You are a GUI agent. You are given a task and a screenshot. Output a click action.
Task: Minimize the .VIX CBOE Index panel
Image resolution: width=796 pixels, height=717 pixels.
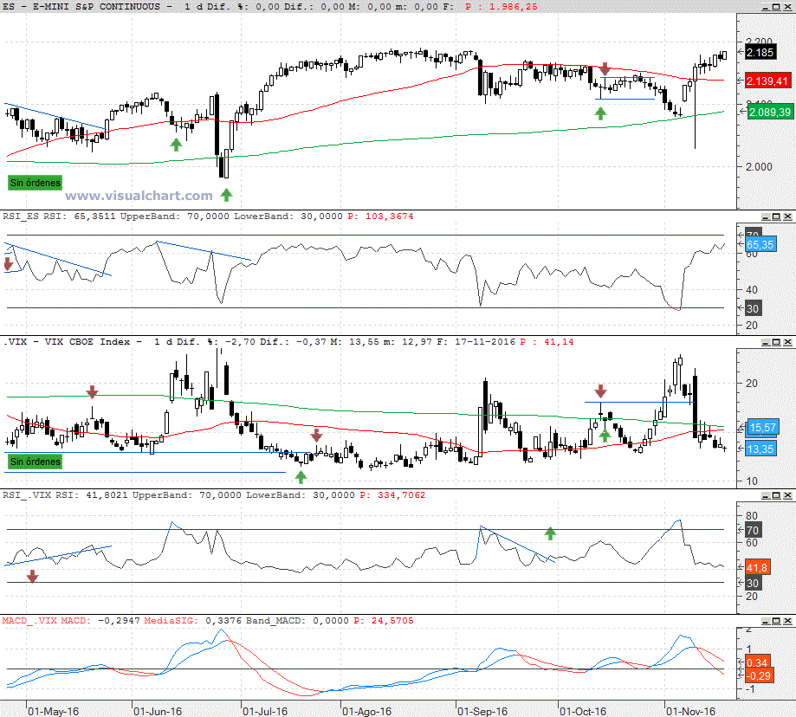[x=766, y=343]
